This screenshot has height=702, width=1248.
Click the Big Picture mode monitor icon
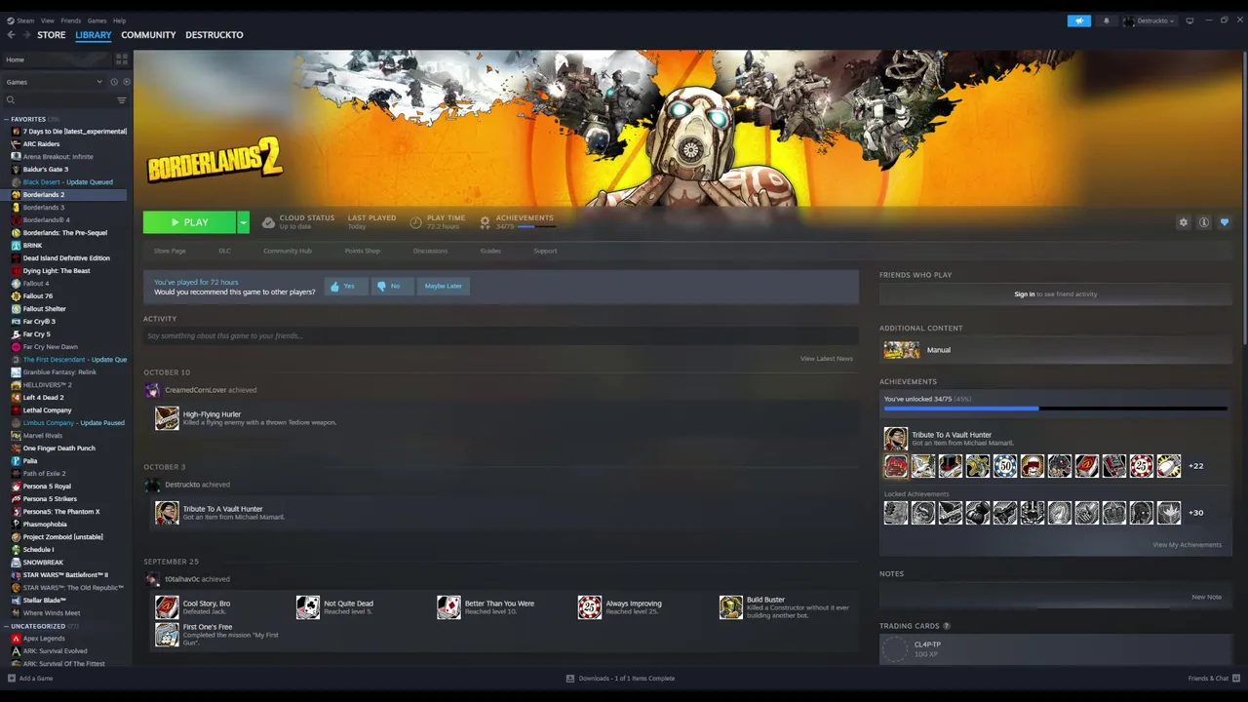coord(1189,20)
